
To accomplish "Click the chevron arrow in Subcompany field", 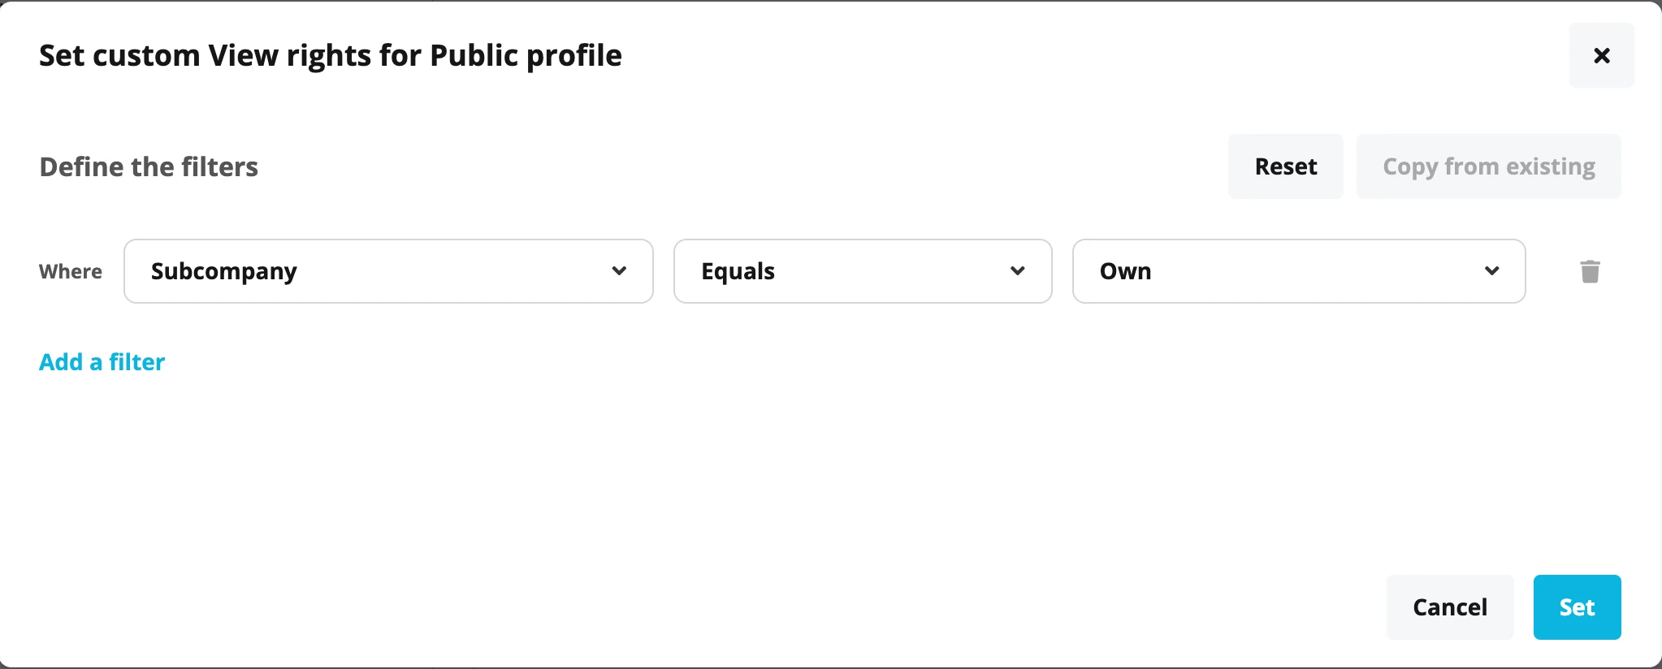I will pyautogui.click(x=619, y=270).
